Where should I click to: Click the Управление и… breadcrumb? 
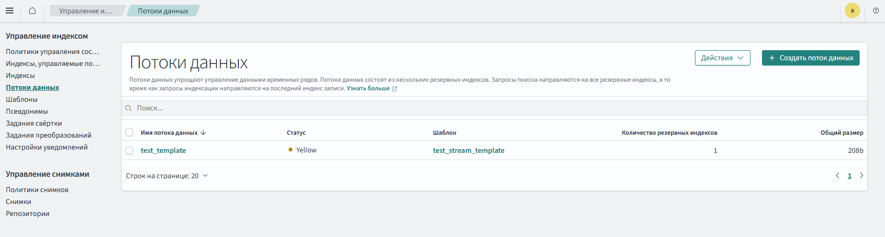click(85, 11)
